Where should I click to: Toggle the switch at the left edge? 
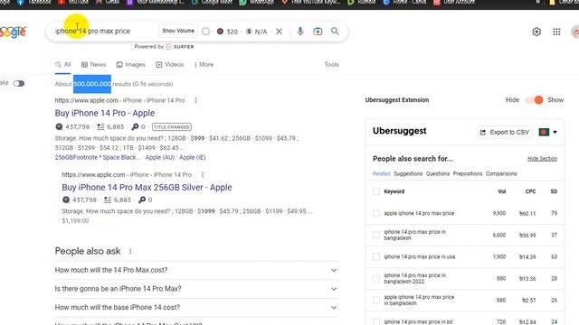(x=19, y=83)
